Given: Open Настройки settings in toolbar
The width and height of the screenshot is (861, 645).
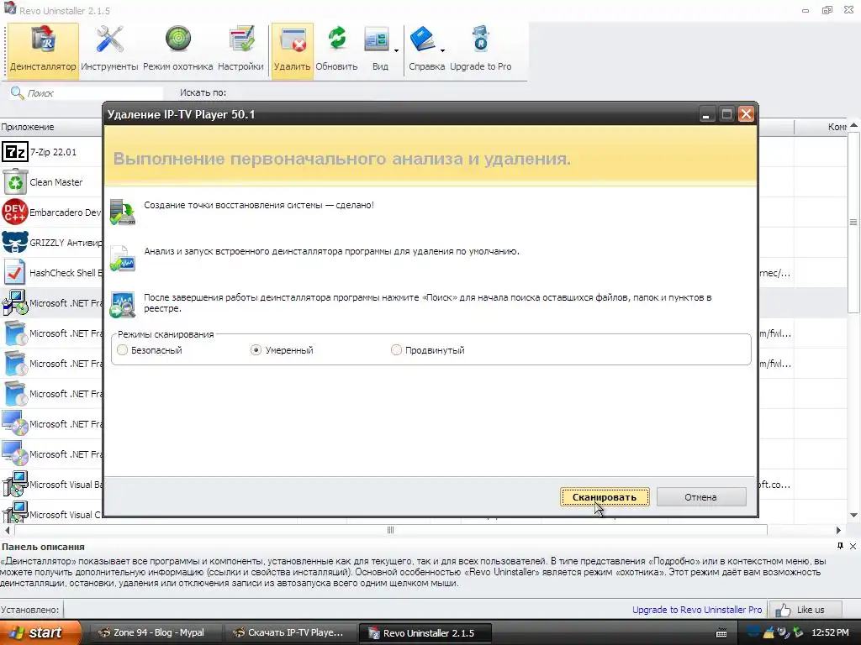Looking at the screenshot, I should [x=240, y=50].
